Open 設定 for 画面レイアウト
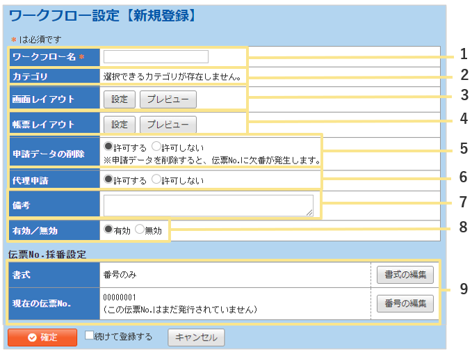The height and width of the screenshot is (352, 472). click(x=120, y=99)
